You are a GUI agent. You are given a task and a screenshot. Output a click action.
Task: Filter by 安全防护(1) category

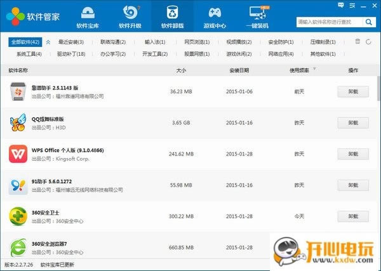point(281,42)
